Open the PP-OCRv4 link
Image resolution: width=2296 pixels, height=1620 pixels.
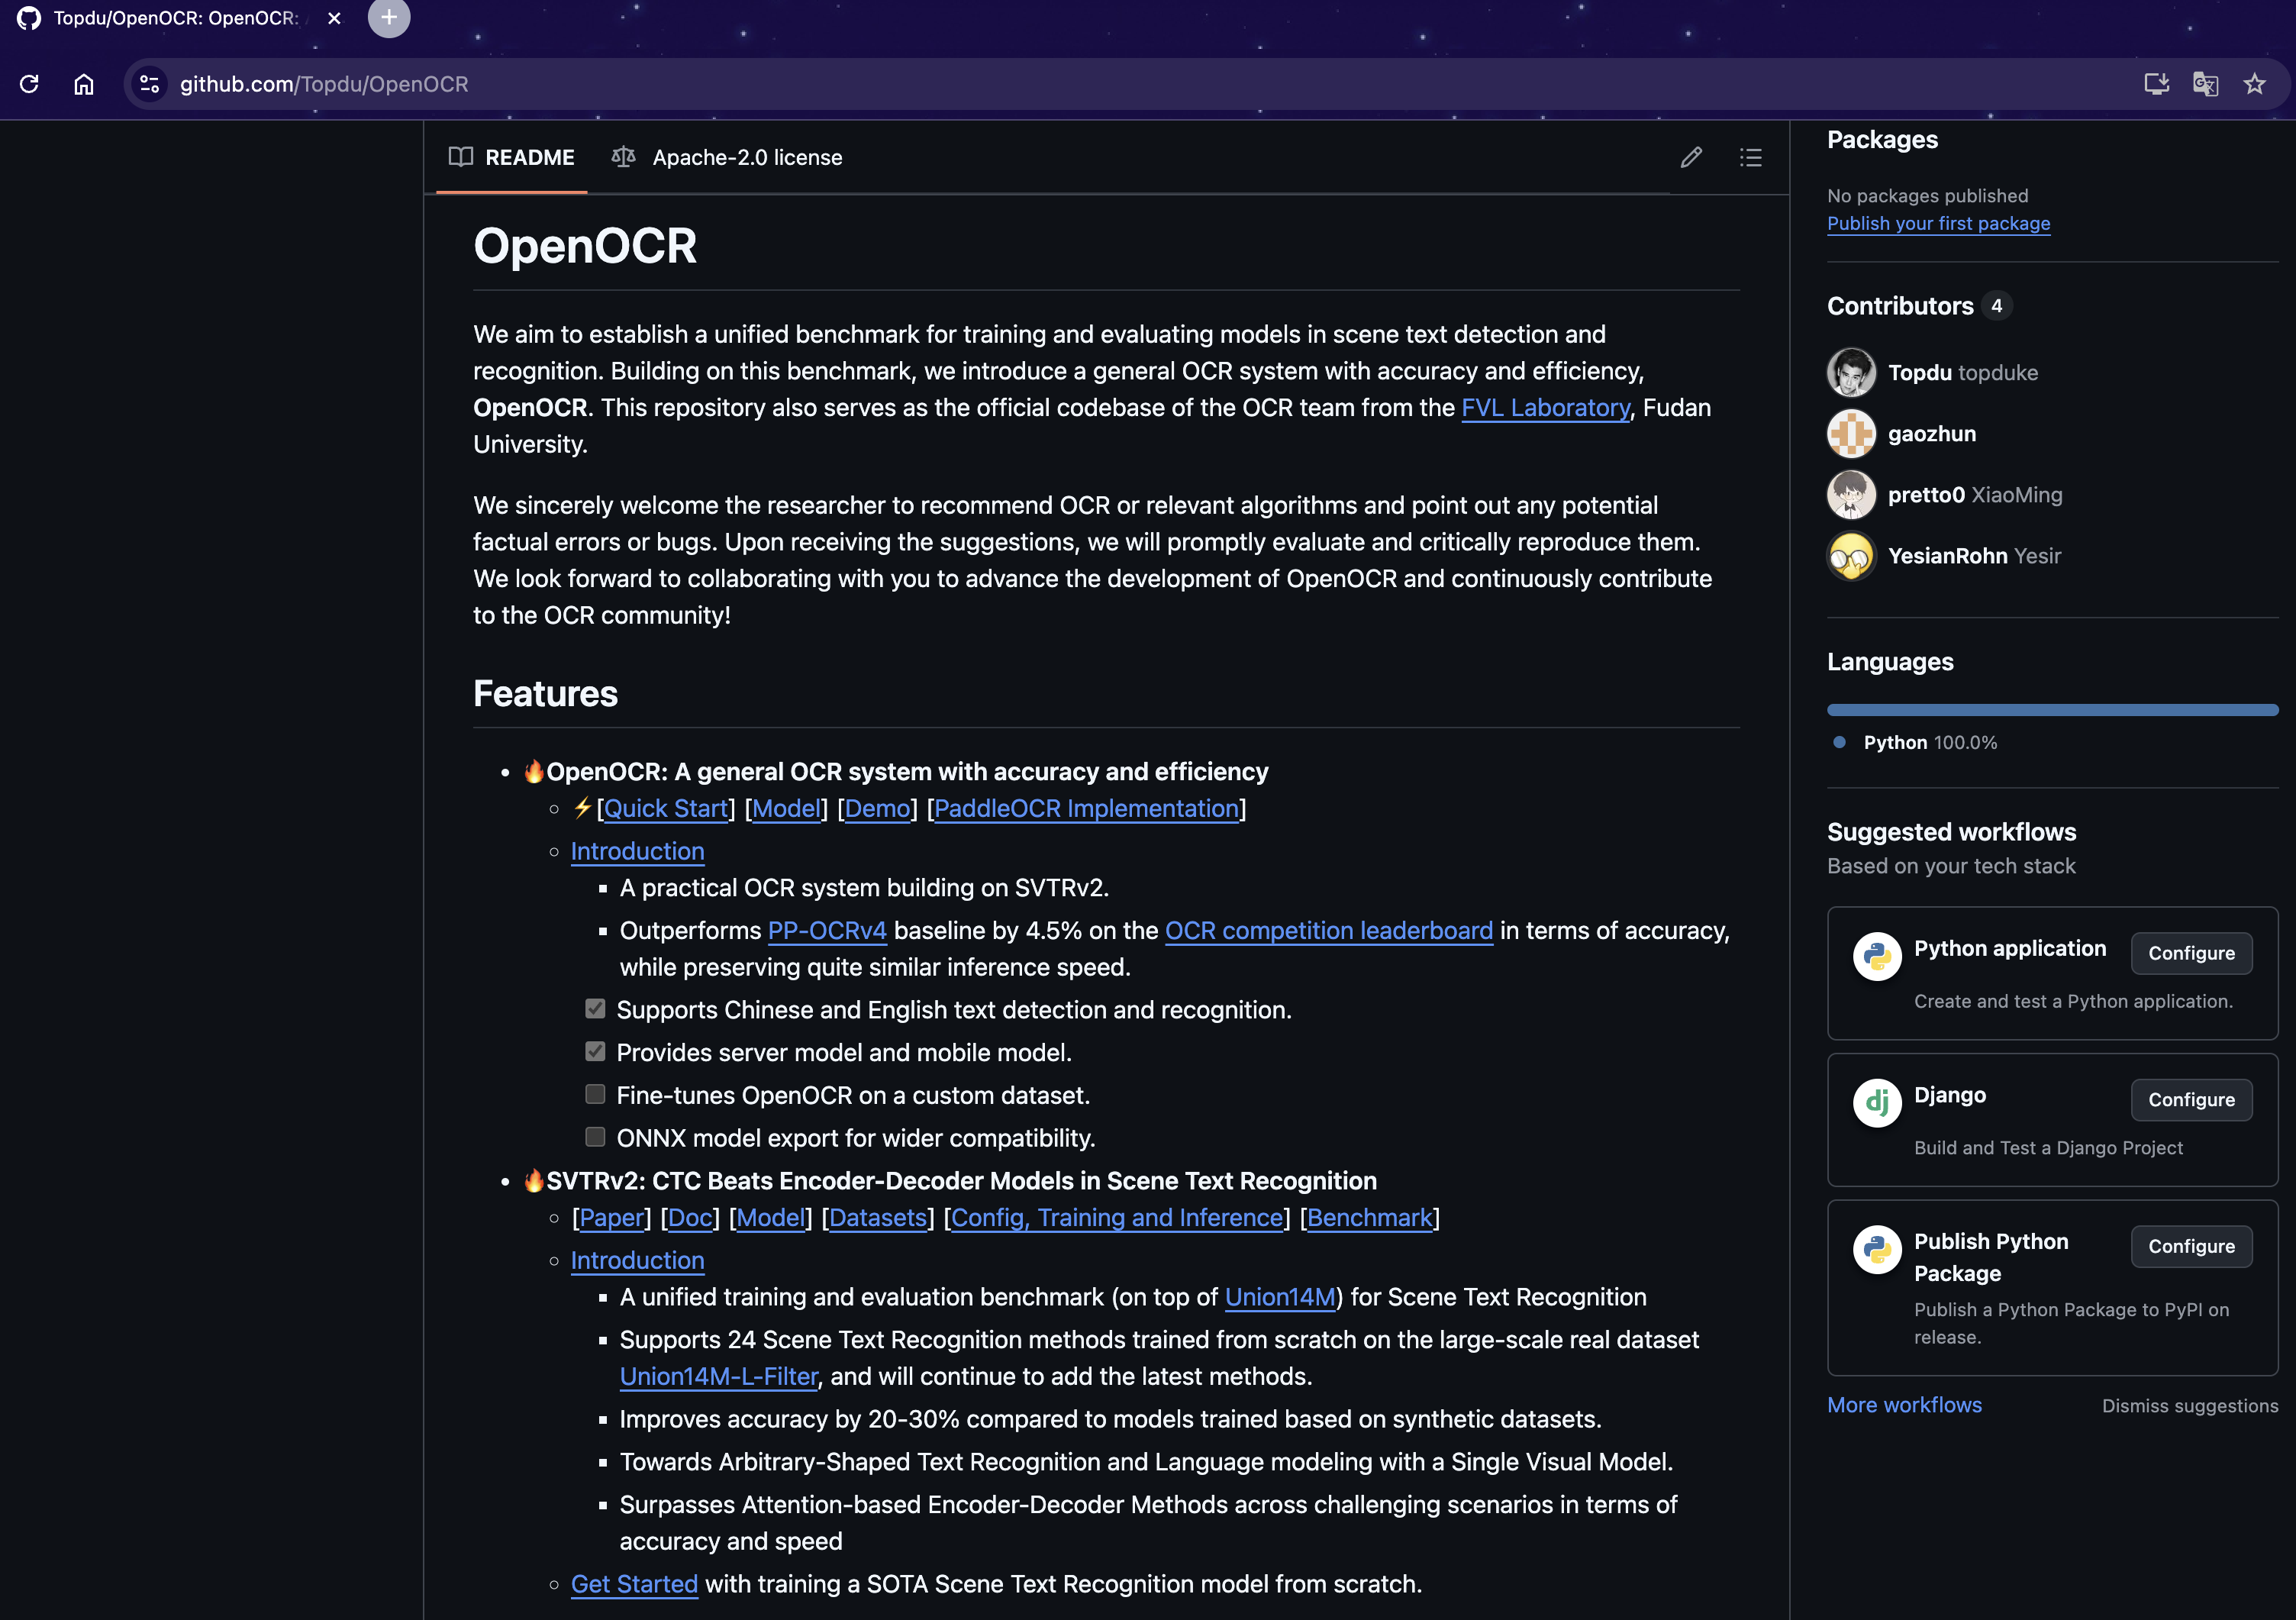click(827, 930)
